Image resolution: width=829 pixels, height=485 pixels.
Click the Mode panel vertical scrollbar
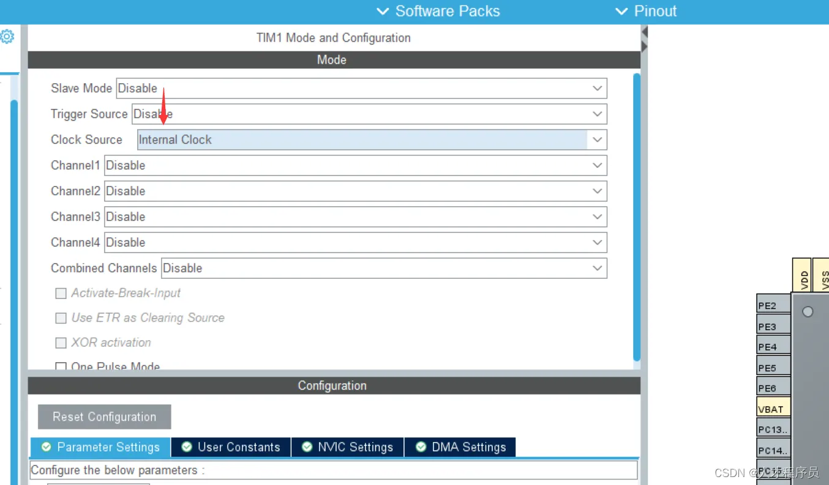637,217
